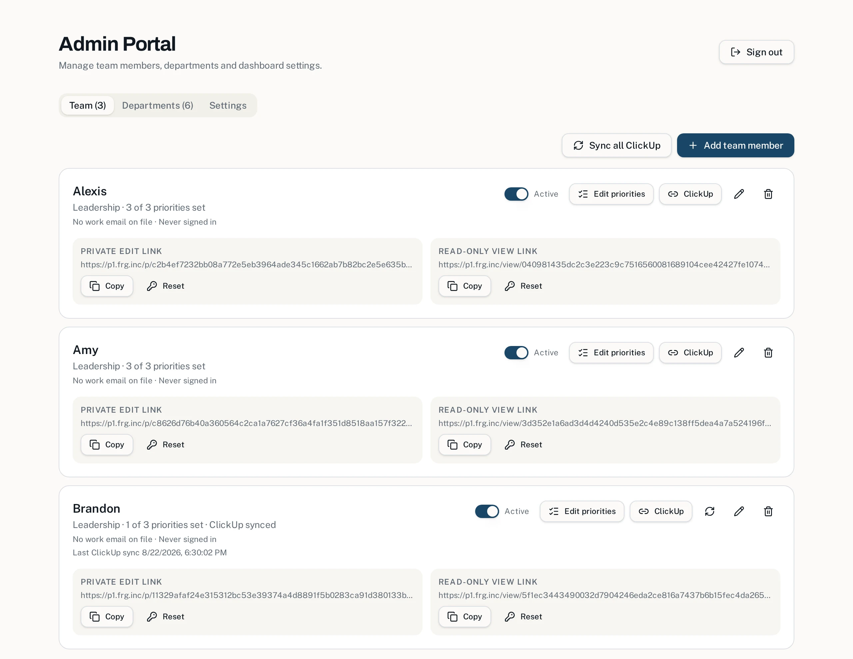Click the ClickUp link button for Alexis
Screen dimensions: 853x659
point(690,194)
